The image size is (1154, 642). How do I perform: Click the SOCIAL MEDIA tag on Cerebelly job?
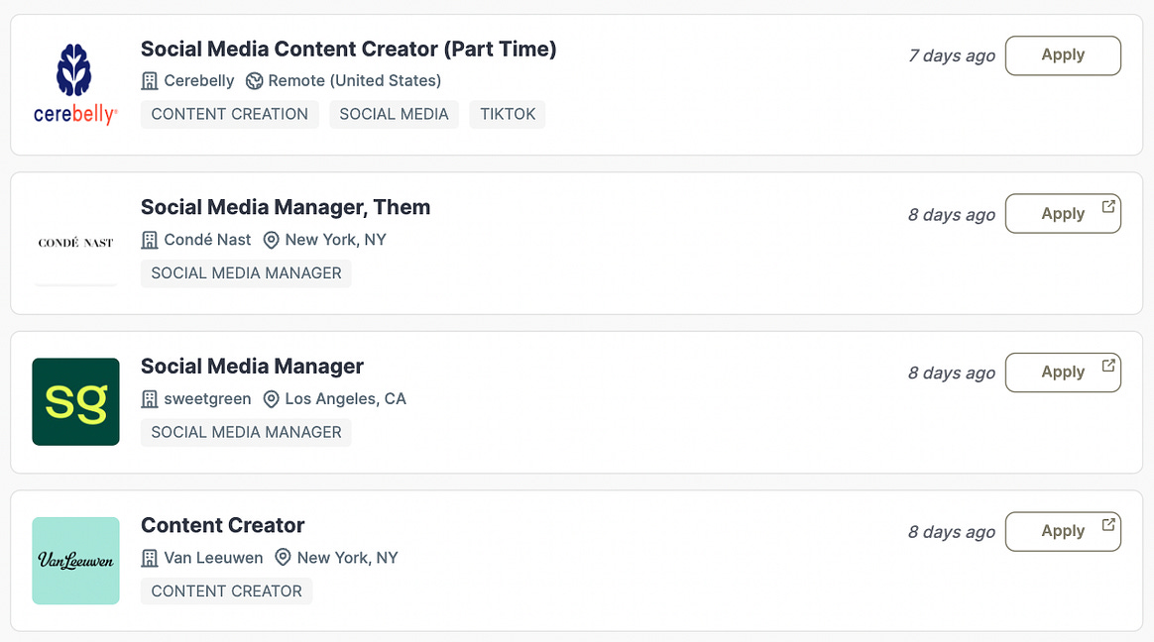coord(394,114)
